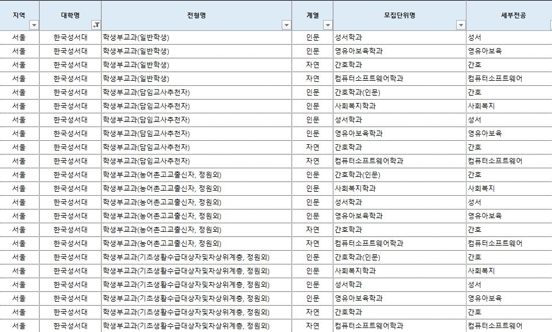Open the 전형명 column filter dropdown

tap(286, 25)
